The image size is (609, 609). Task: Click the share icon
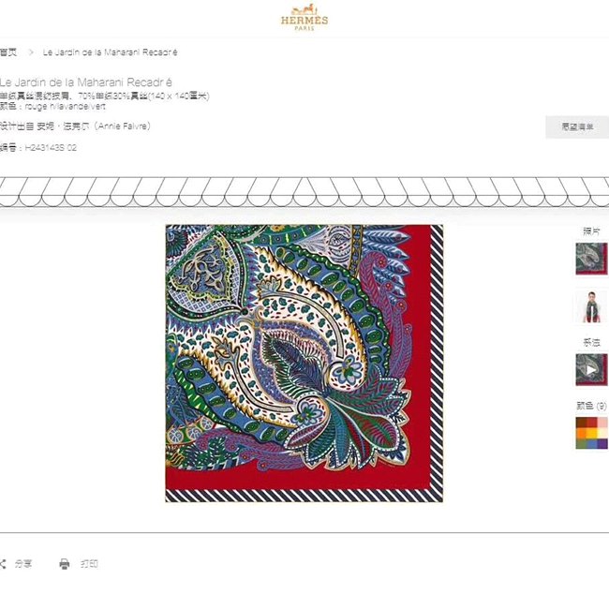pos(3,563)
